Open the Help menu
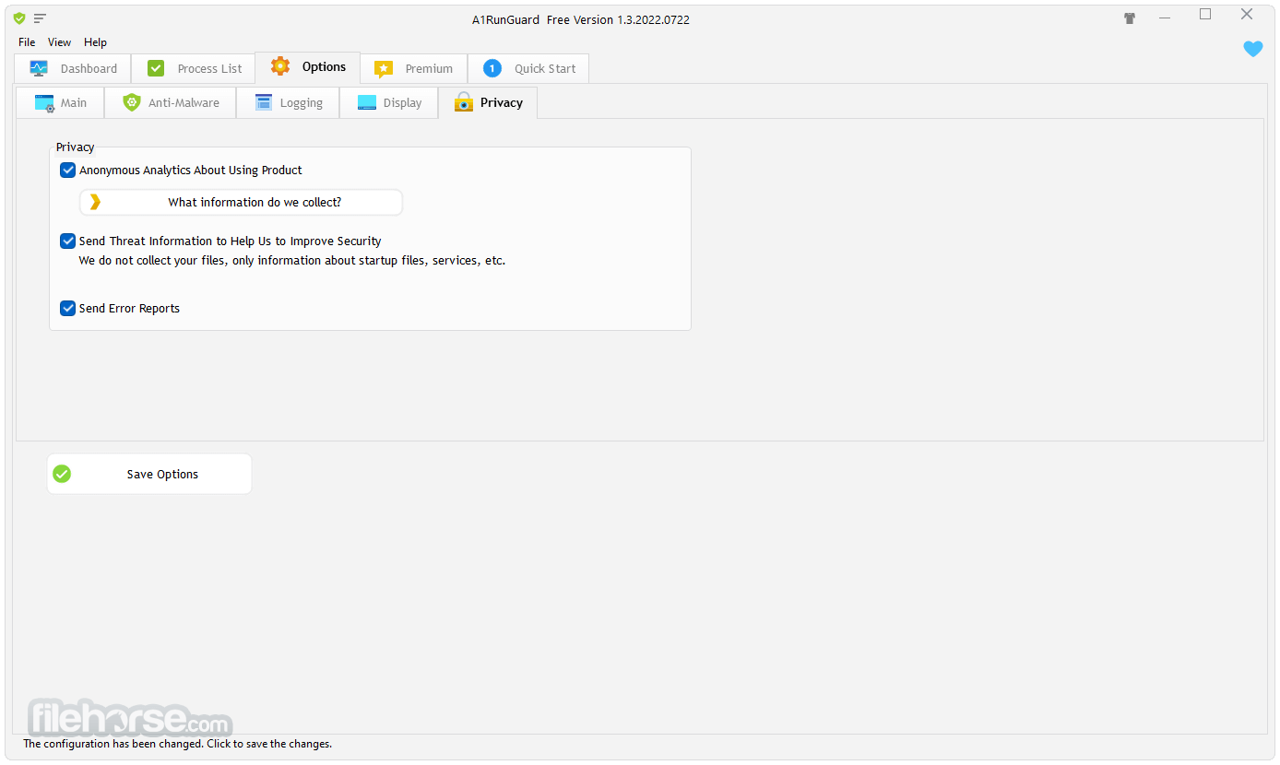Screen dimensions: 1280x765 pos(95,42)
